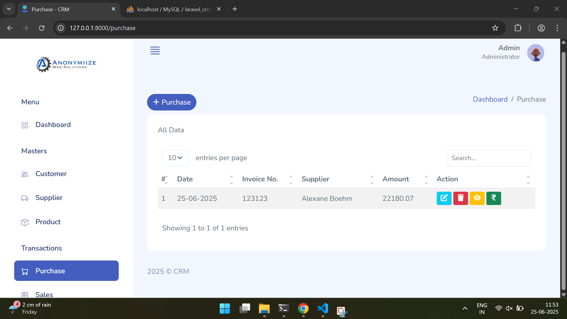
Task: Bookmark this page with star icon
Action: click(x=495, y=28)
